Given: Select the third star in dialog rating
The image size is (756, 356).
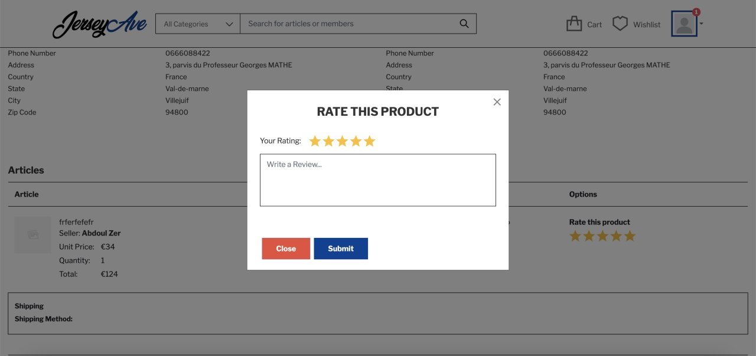Looking at the screenshot, I should point(342,141).
